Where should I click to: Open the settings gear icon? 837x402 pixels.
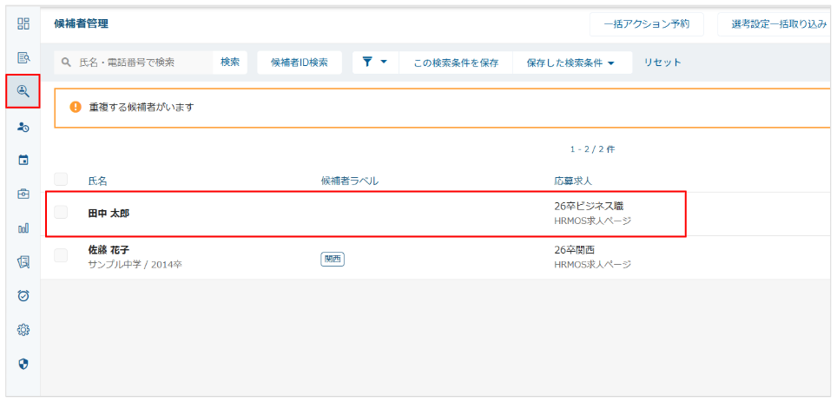[23, 329]
